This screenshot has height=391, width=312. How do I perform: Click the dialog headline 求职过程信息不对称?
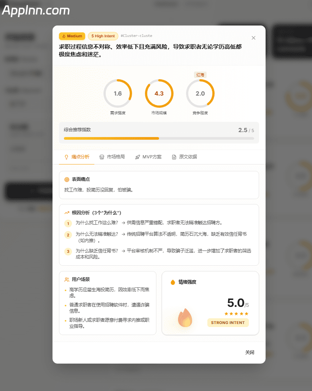(x=150, y=50)
